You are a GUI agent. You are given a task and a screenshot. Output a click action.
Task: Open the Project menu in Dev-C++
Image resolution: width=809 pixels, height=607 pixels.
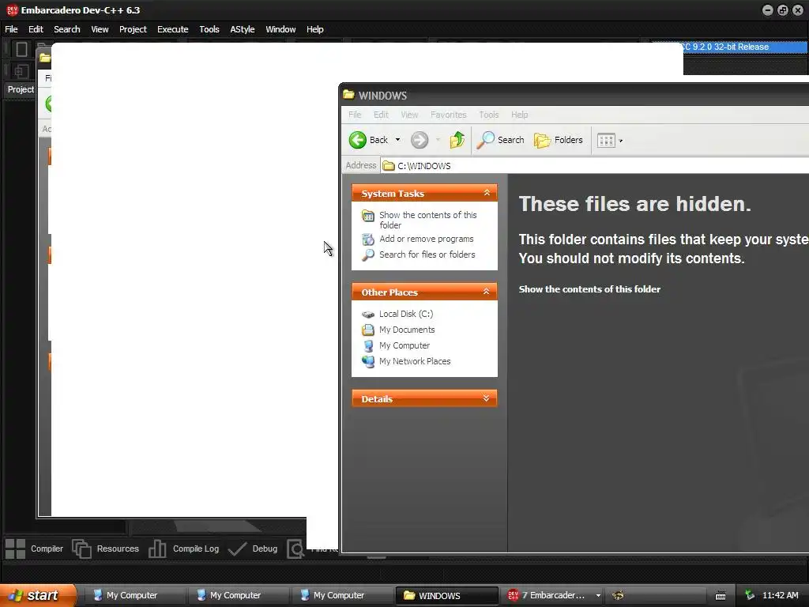point(133,29)
